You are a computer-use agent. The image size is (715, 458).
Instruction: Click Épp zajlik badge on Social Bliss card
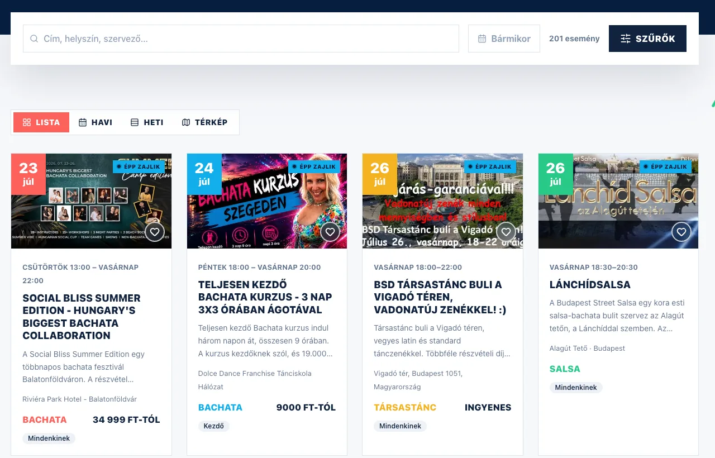click(139, 166)
